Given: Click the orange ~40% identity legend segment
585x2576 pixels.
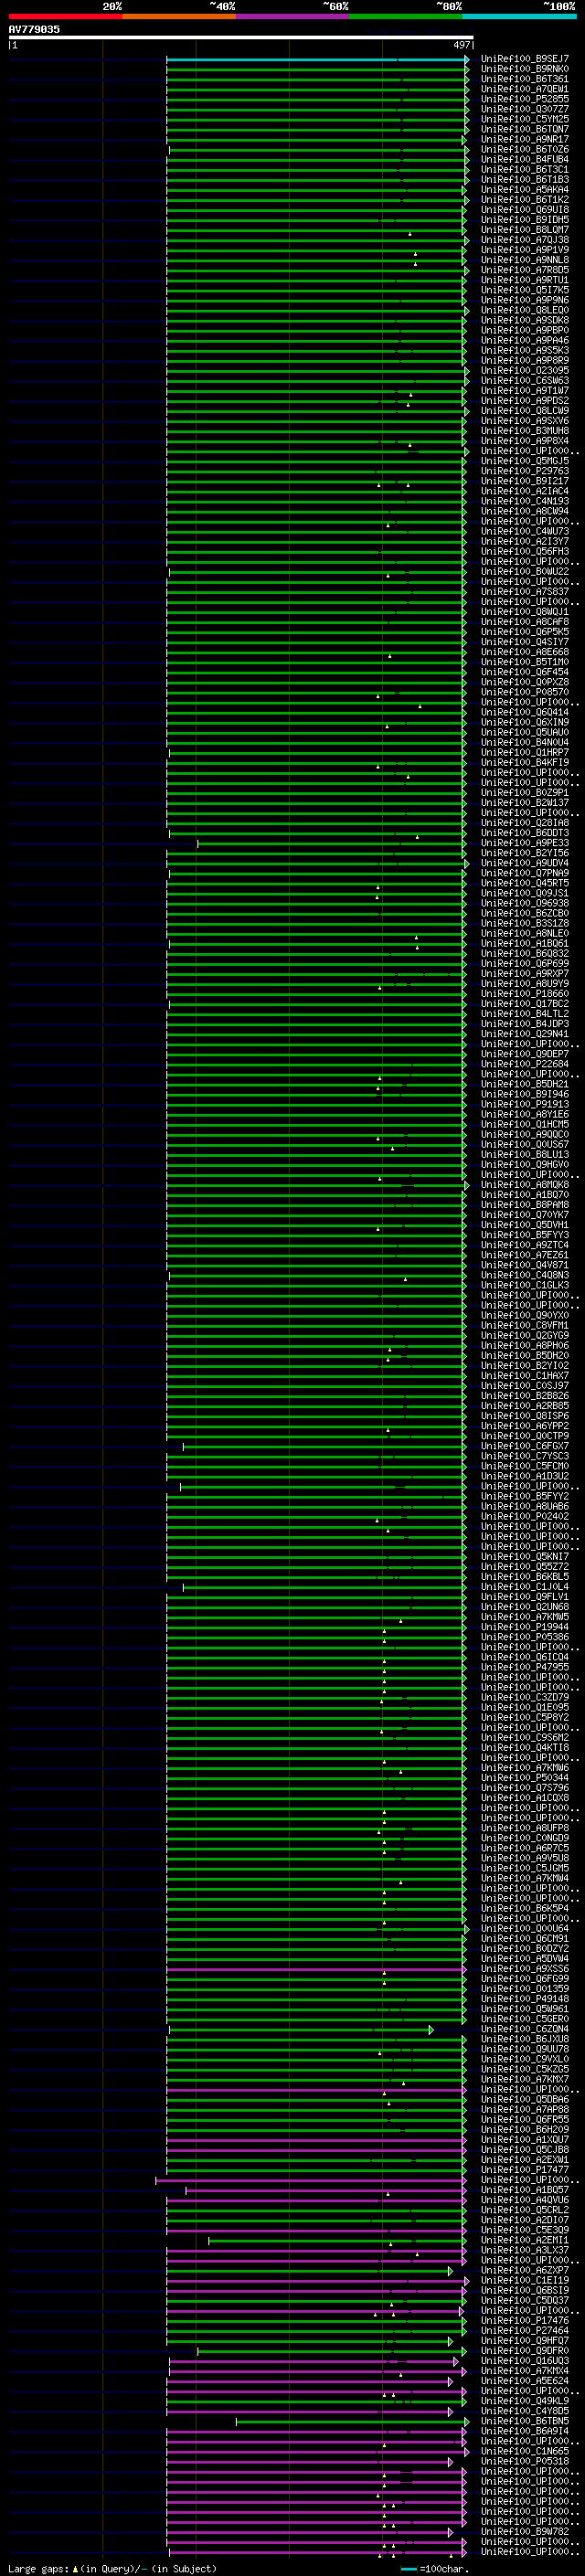Looking at the screenshot, I should tap(179, 16).
